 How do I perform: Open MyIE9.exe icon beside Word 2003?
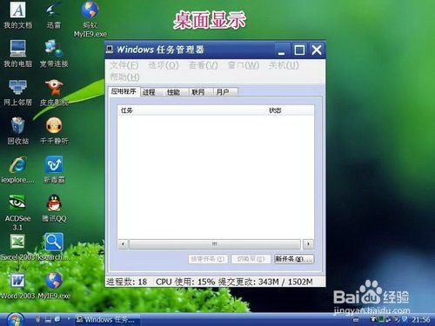point(54,286)
